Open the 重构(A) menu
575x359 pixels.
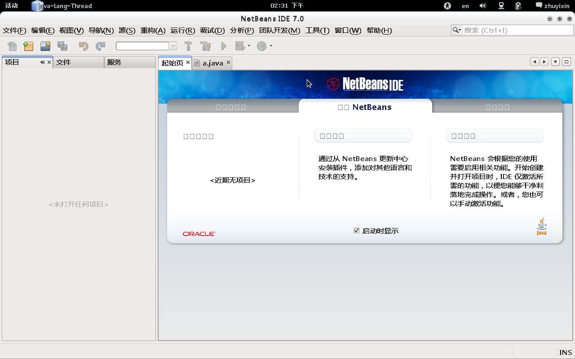(153, 31)
